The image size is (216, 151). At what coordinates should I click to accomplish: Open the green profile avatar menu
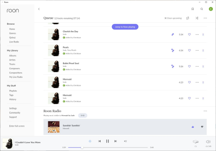[211, 9]
